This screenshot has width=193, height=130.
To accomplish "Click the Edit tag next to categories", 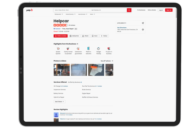I will pyautogui.click(x=76, y=29).
